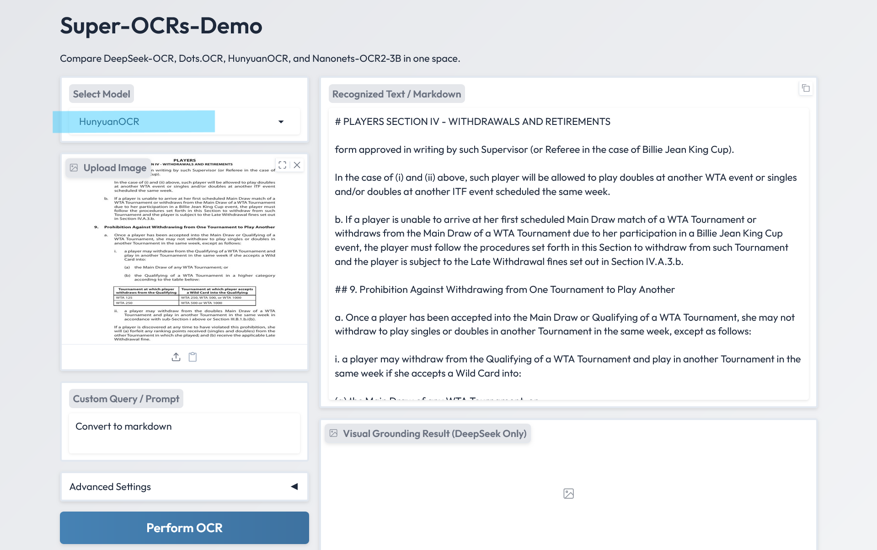
Task: View uploaded image in fullscreen
Action: pyautogui.click(x=283, y=165)
